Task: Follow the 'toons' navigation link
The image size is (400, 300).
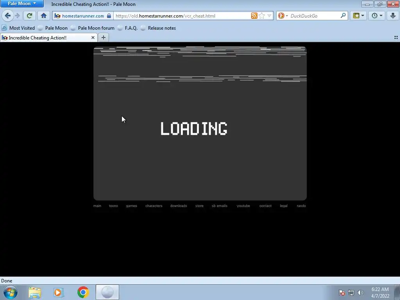Action: click(x=113, y=206)
